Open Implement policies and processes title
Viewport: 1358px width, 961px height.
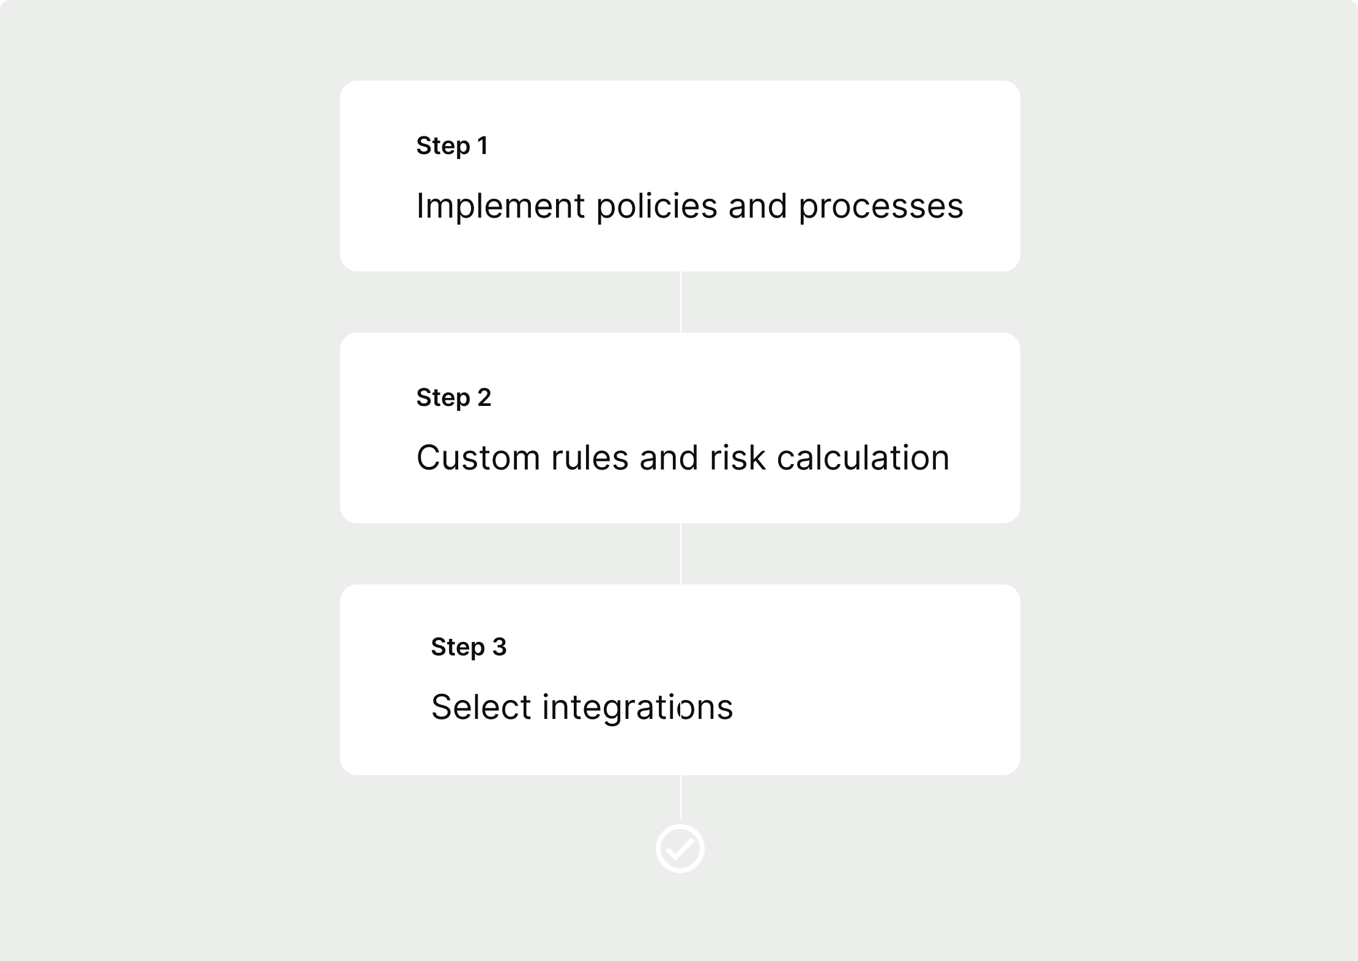[690, 207]
